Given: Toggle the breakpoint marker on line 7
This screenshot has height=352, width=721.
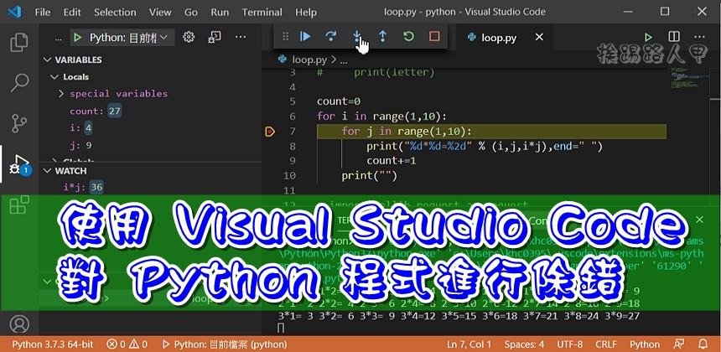Looking at the screenshot, I should pyautogui.click(x=270, y=132).
